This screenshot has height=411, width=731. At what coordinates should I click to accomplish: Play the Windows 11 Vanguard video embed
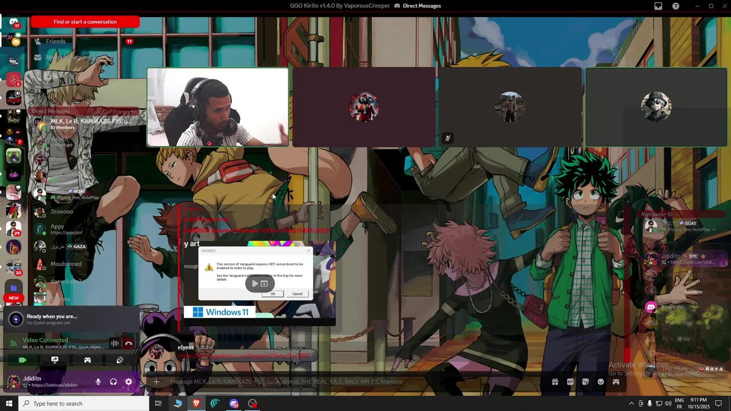255,283
